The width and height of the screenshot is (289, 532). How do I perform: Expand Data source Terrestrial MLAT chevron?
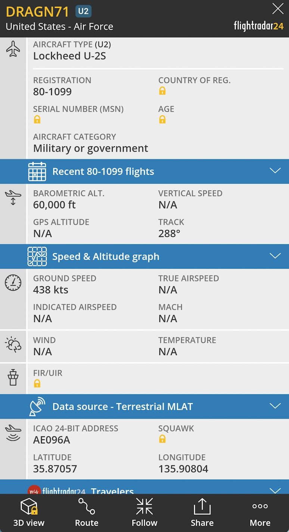point(275,406)
